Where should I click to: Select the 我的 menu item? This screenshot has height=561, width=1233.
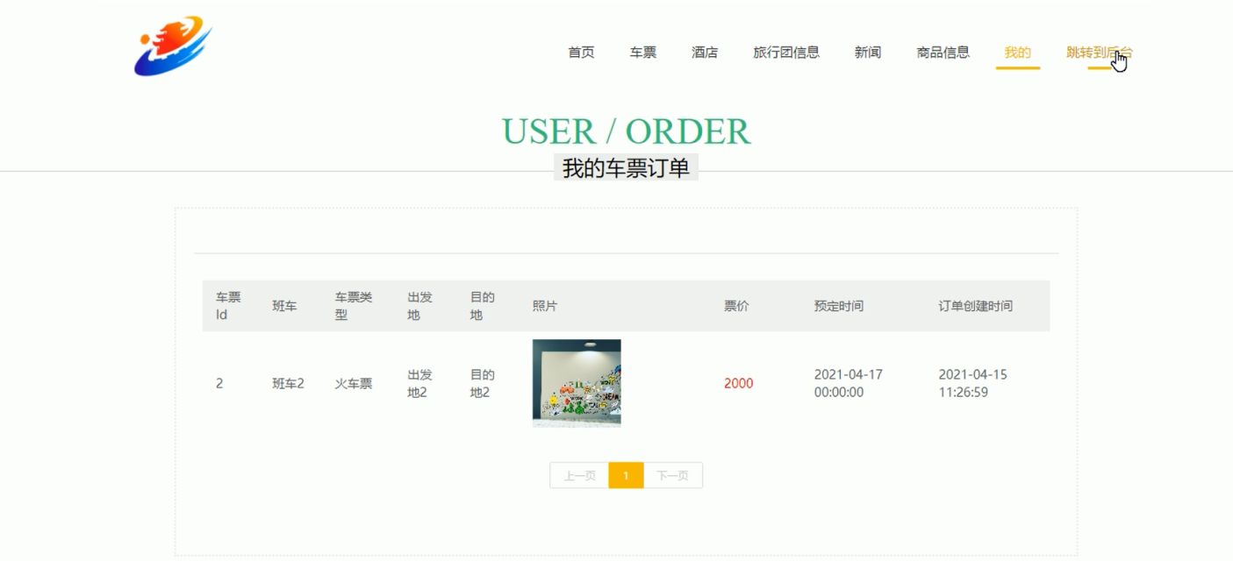pyautogui.click(x=1018, y=53)
